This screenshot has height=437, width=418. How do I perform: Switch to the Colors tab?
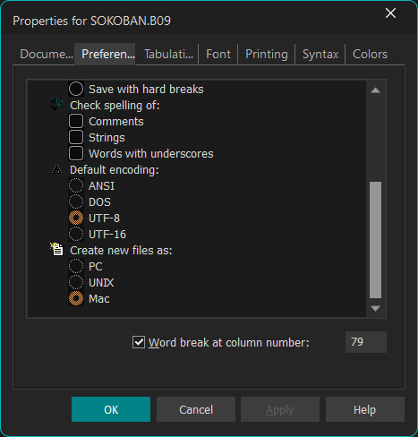point(370,54)
